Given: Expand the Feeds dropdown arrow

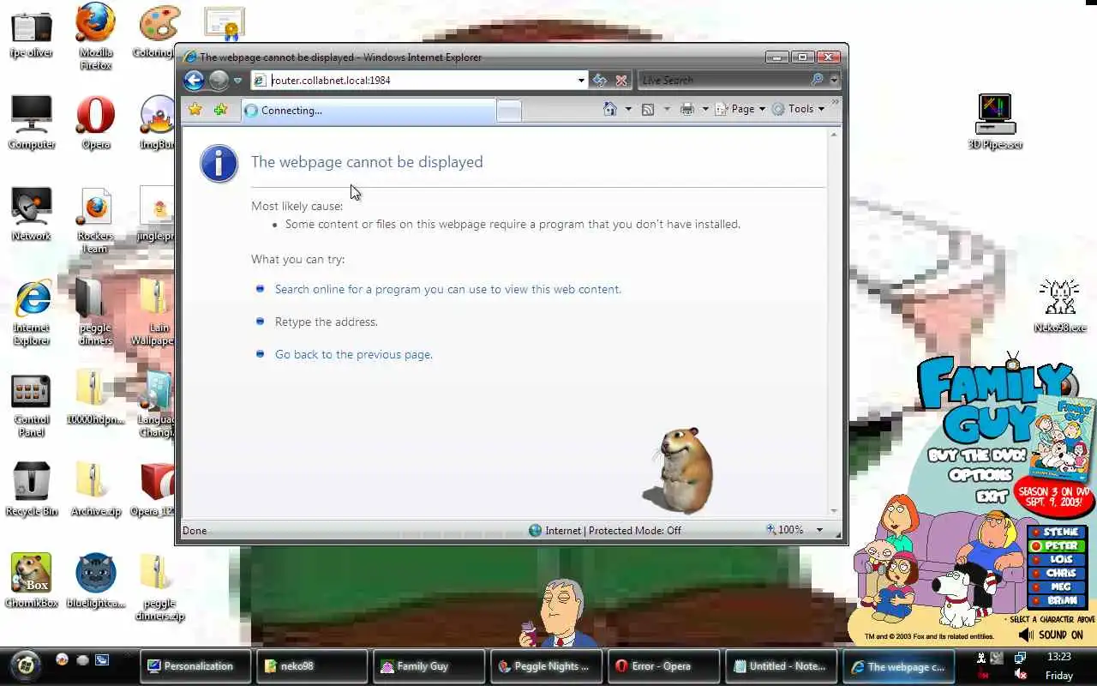Looking at the screenshot, I should tap(667, 109).
